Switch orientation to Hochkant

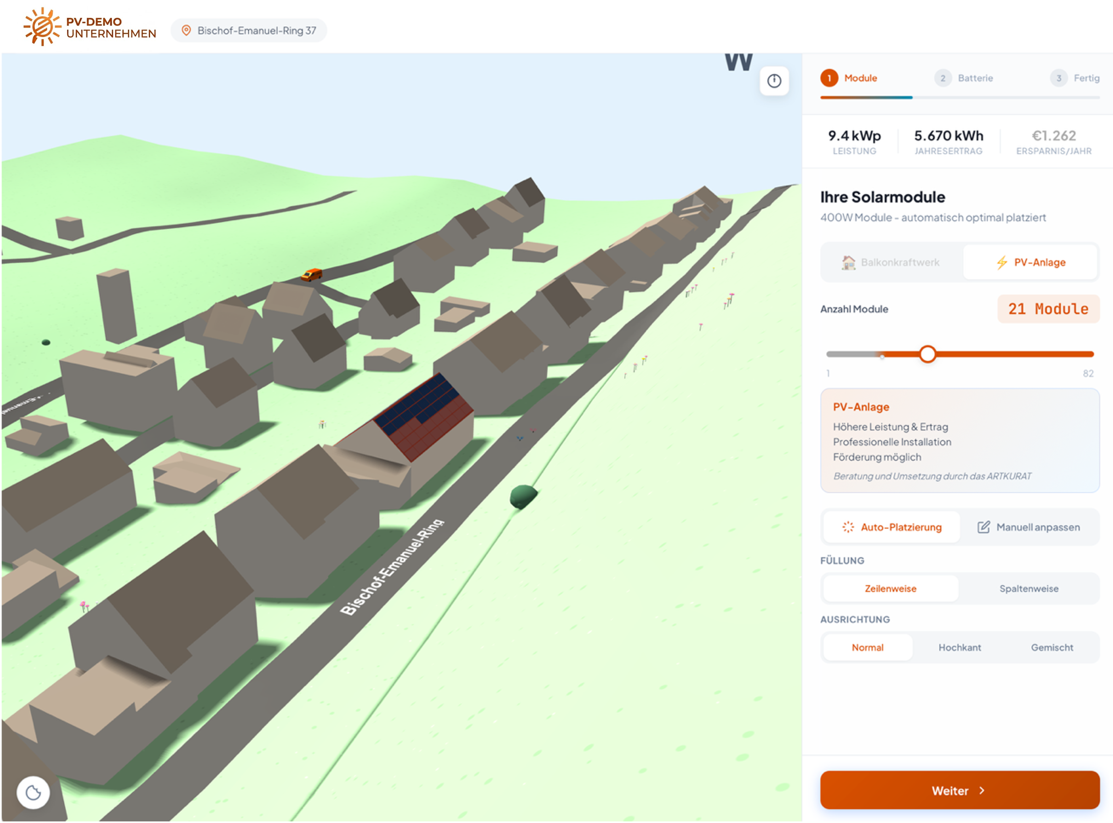[960, 647]
